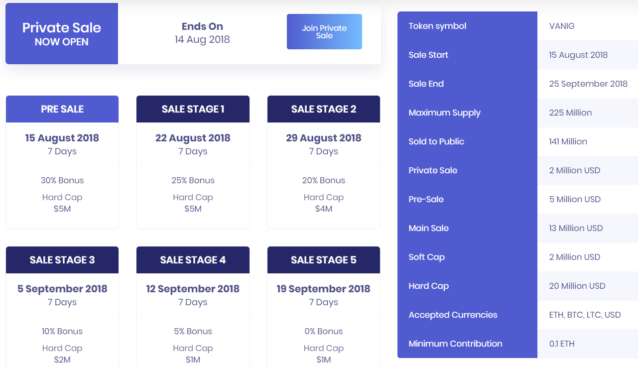Select the 22 August 2018 date in Stage 1
The height and width of the screenshot is (367, 638).
pyautogui.click(x=193, y=138)
